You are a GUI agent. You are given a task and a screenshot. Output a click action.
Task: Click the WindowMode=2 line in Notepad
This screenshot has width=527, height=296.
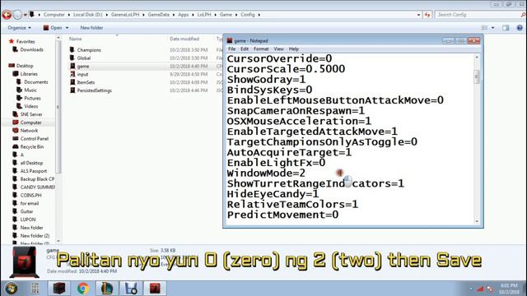[x=266, y=173]
